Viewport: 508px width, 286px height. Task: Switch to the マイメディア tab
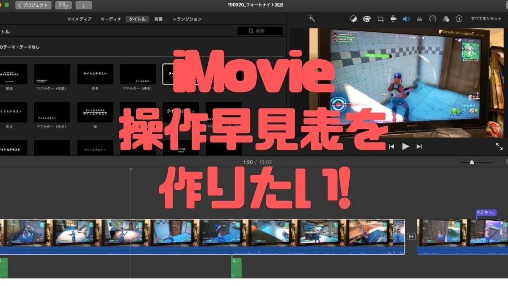79,19
